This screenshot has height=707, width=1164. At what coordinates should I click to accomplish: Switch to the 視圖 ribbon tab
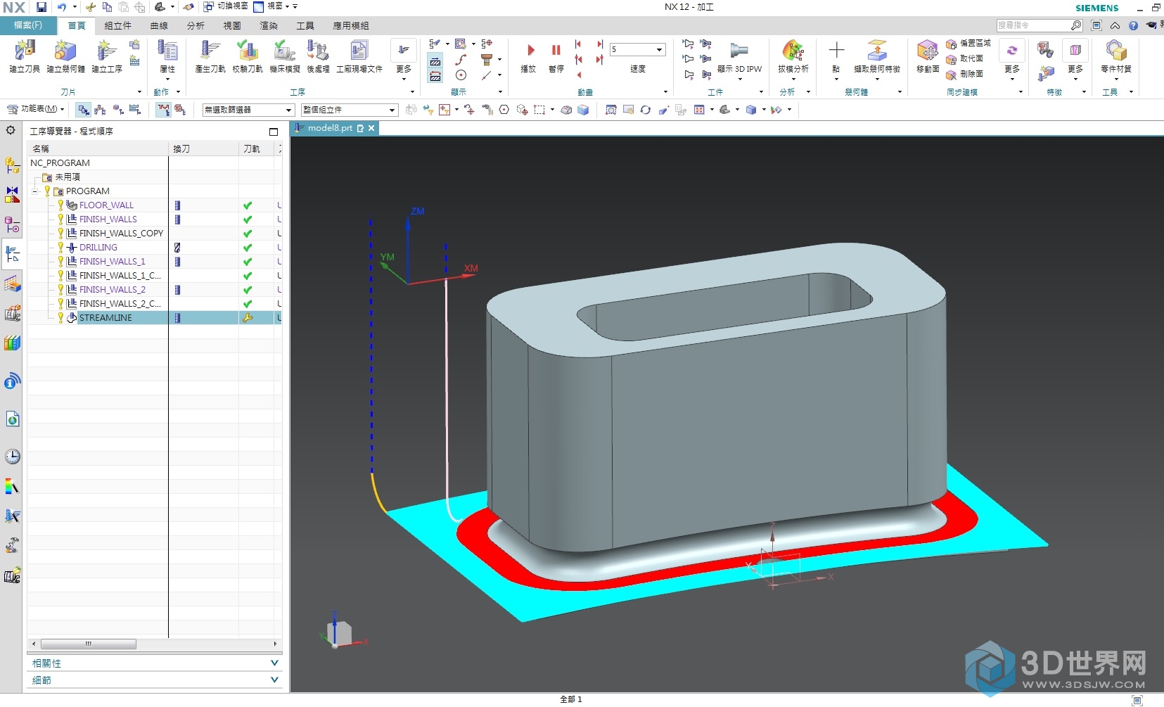pyautogui.click(x=232, y=26)
